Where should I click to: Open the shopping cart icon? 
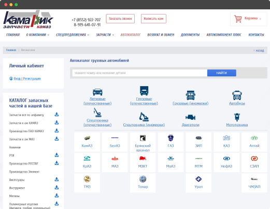pos(238,19)
